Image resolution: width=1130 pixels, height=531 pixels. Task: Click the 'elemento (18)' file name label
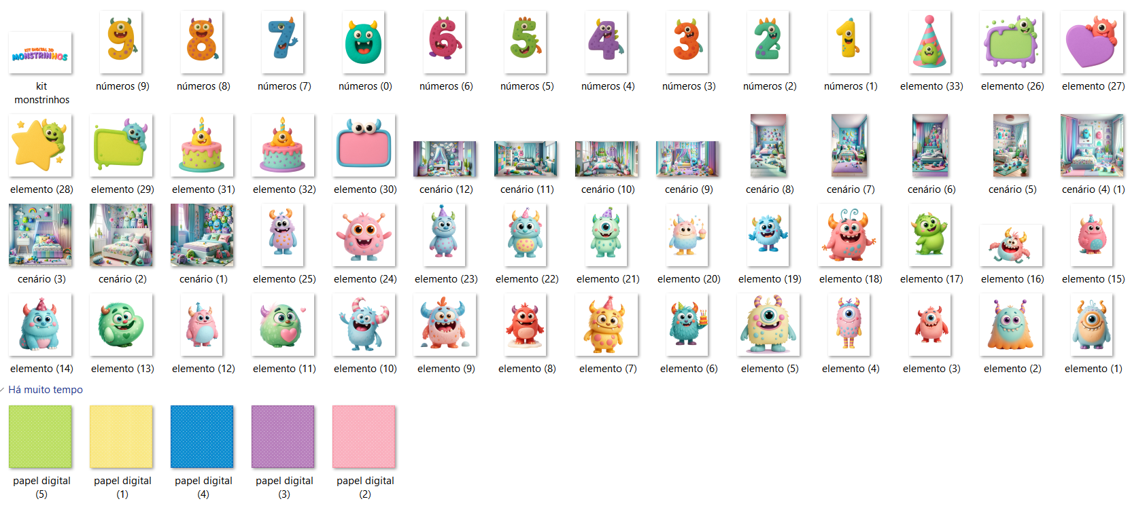[x=850, y=279]
